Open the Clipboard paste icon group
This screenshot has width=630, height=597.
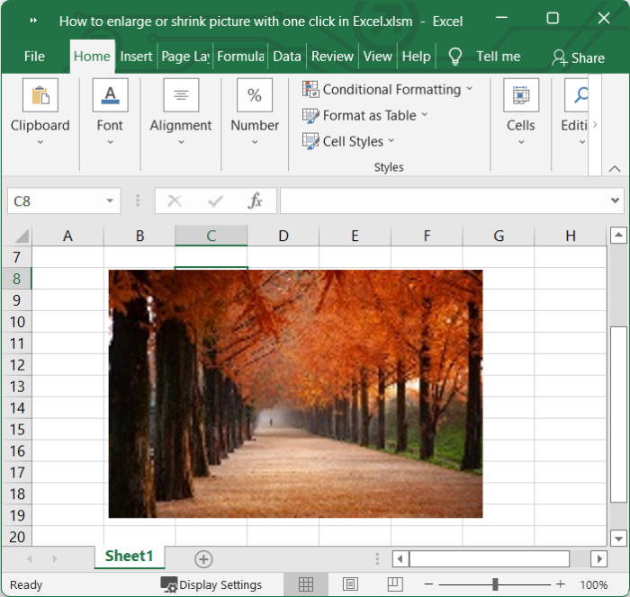tap(40, 95)
